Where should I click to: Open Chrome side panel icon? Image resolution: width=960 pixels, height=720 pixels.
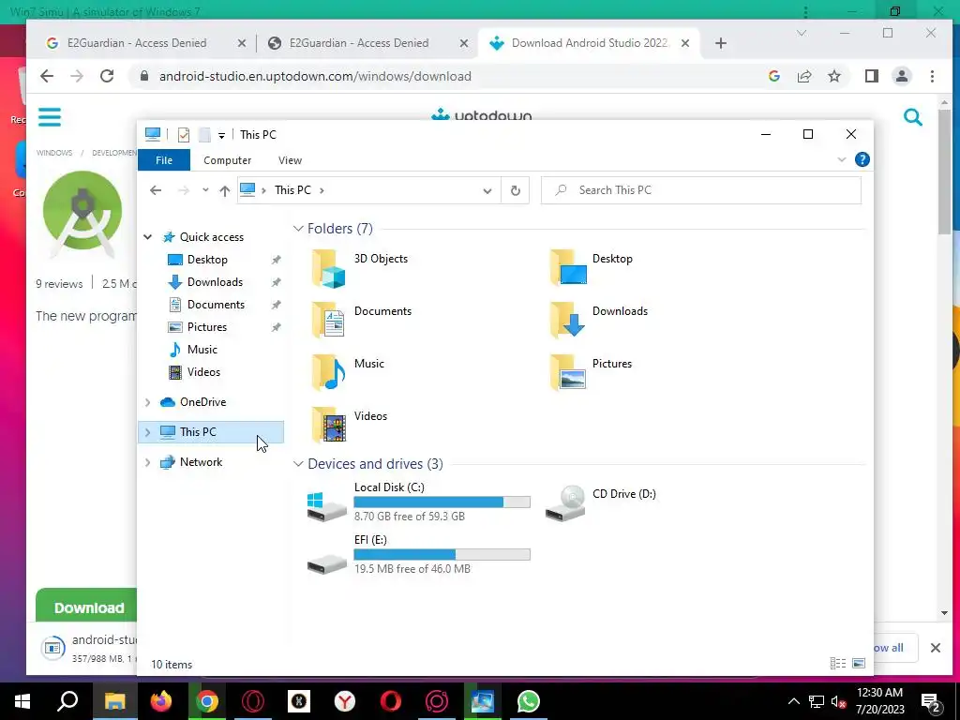click(x=871, y=76)
